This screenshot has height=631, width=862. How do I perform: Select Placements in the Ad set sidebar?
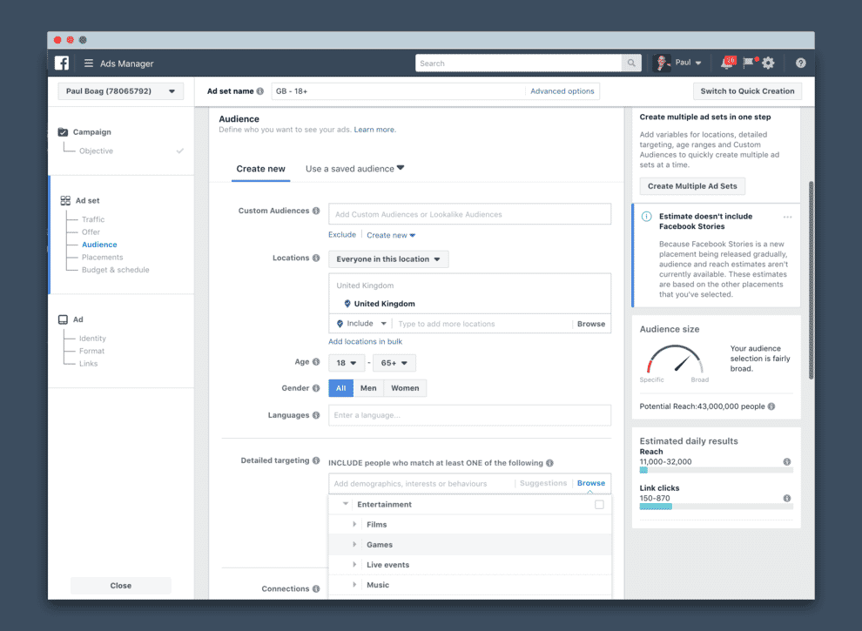tap(102, 258)
